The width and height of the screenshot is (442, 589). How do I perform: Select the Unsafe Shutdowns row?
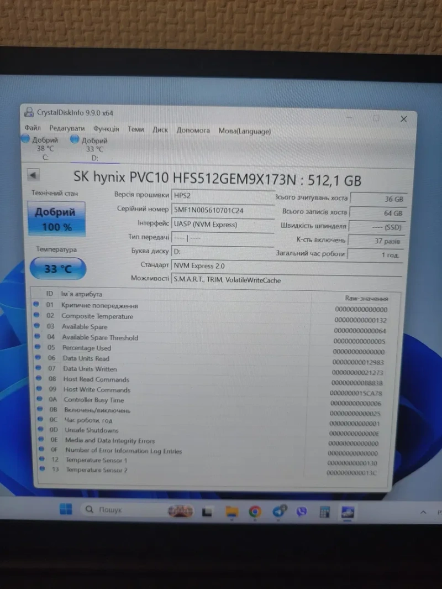pos(210,431)
